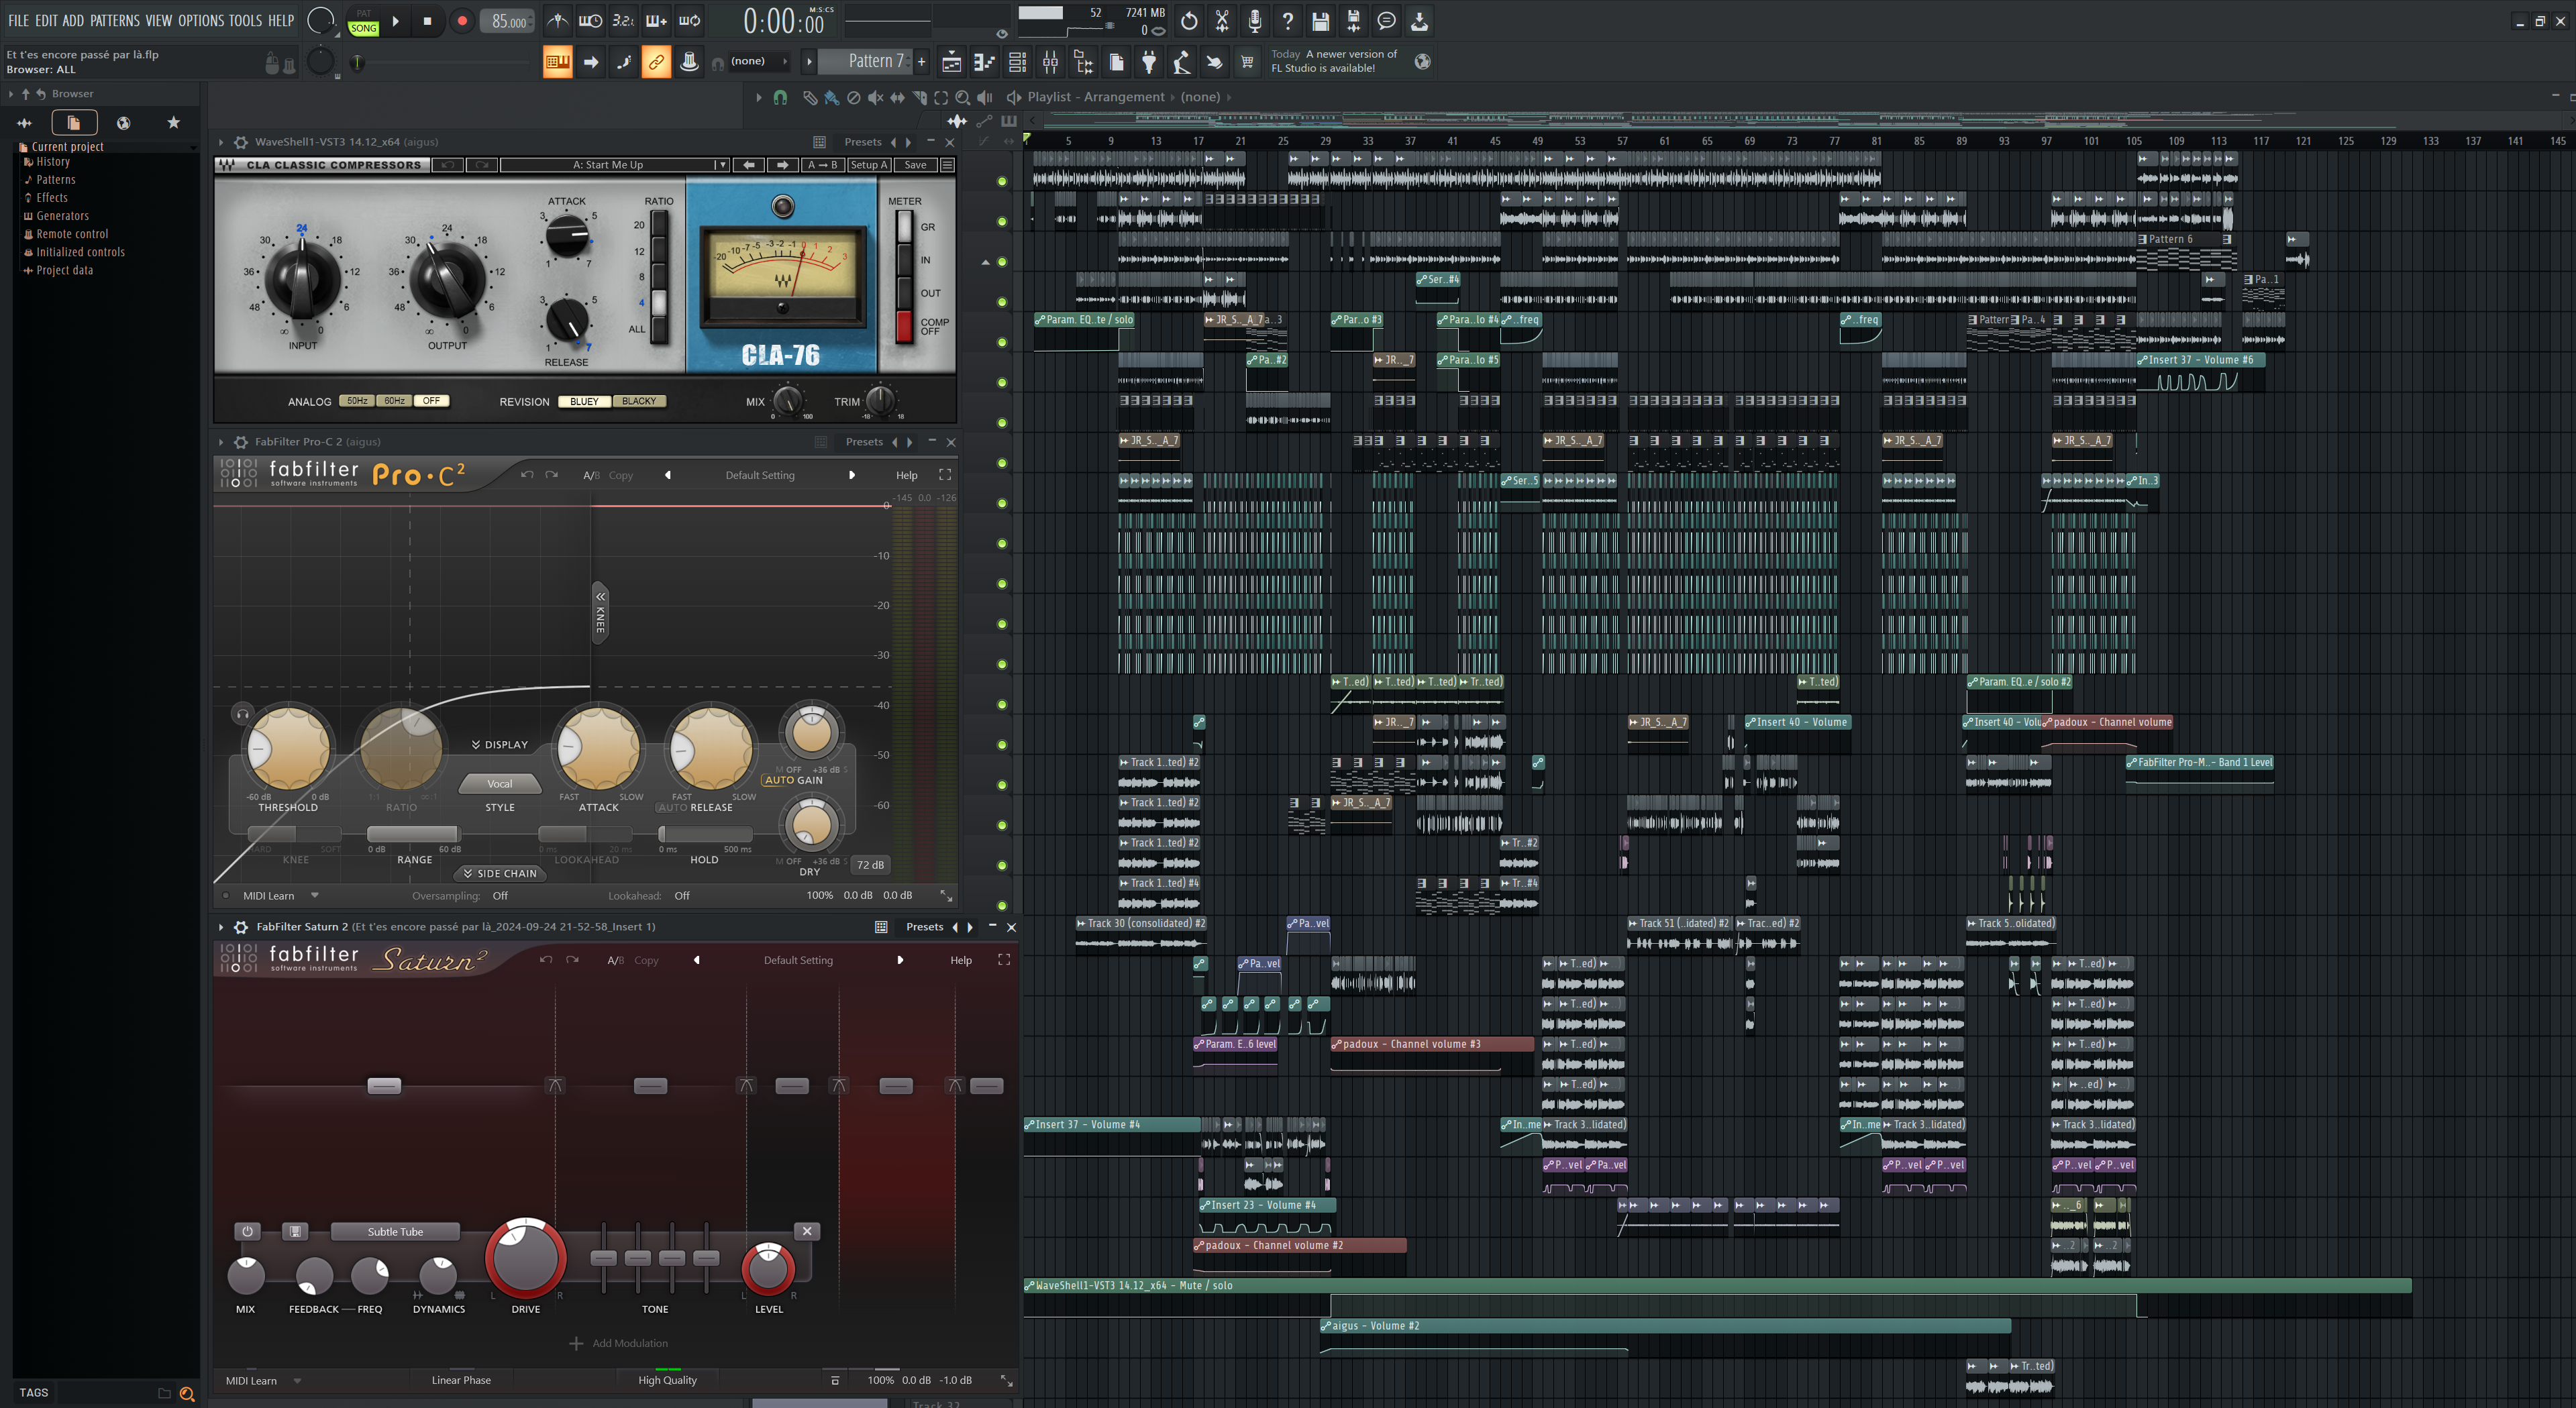Screen dimensions: 2576x1408
Task: Expand Patterns in the browser tree
Action: 55,180
